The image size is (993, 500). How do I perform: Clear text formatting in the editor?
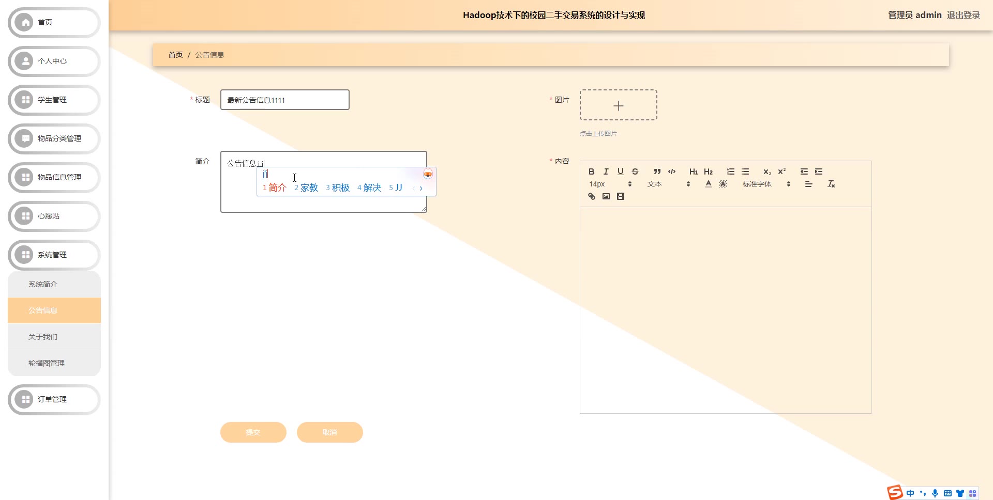[x=832, y=184]
